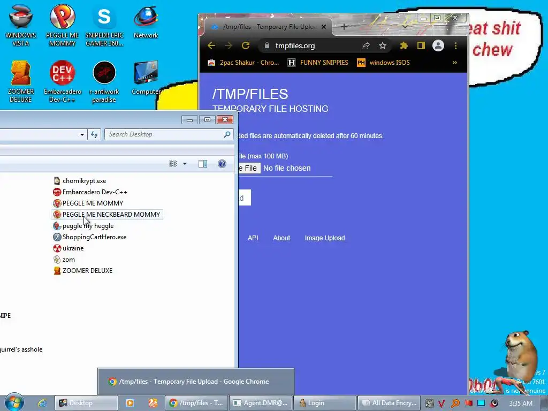
Task: Open Windows Media Player taskbar icon
Action: [130, 403]
